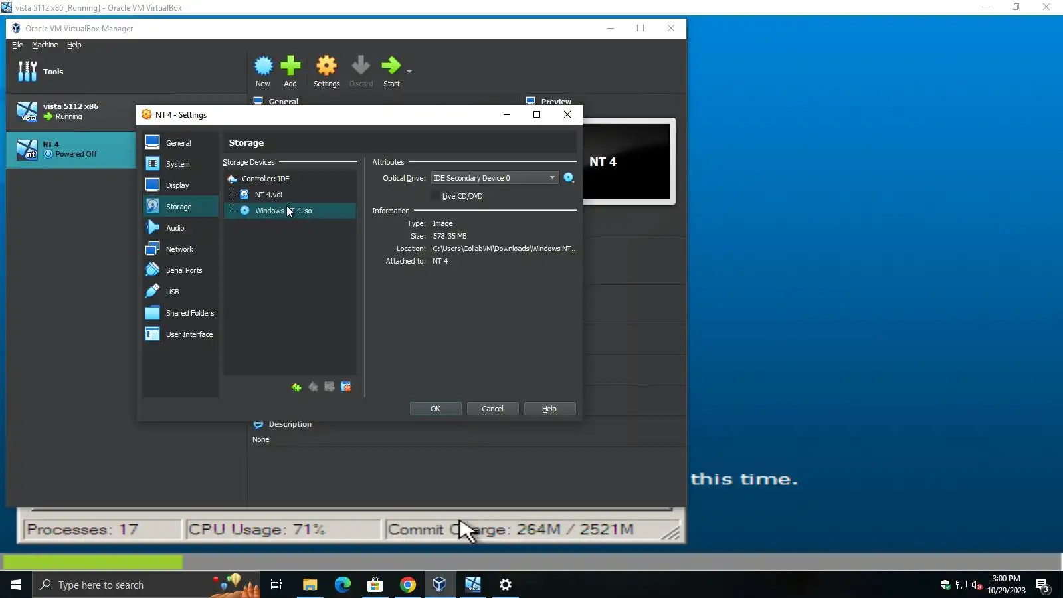Screen dimensions: 1063x598
Task: Click the add storage controller icon
Action: click(x=296, y=387)
